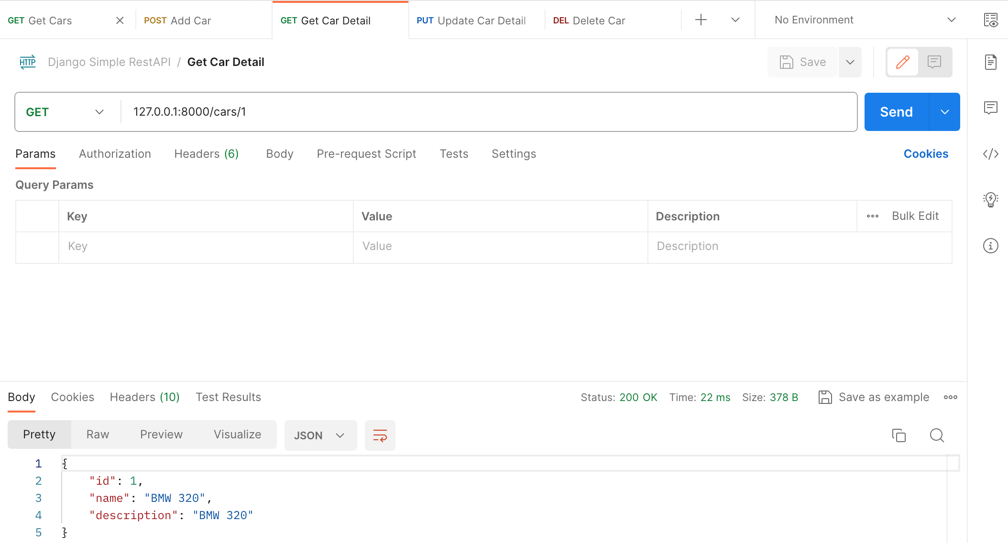
Task: Open the Update Car Detail tab
Action: coord(471,21)
